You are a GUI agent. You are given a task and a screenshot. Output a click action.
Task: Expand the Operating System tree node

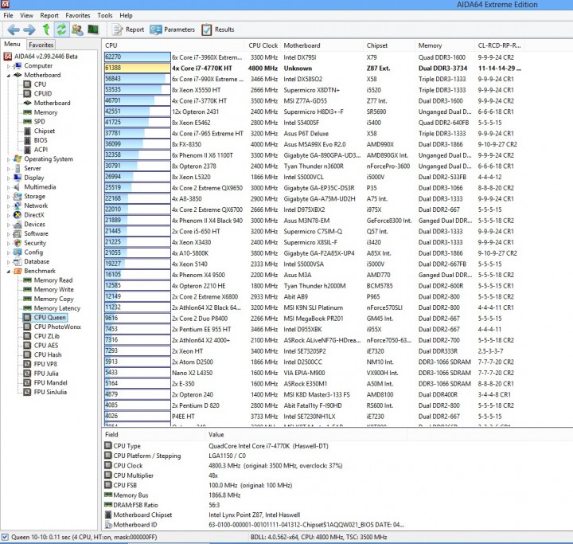(x=9, y=159)
